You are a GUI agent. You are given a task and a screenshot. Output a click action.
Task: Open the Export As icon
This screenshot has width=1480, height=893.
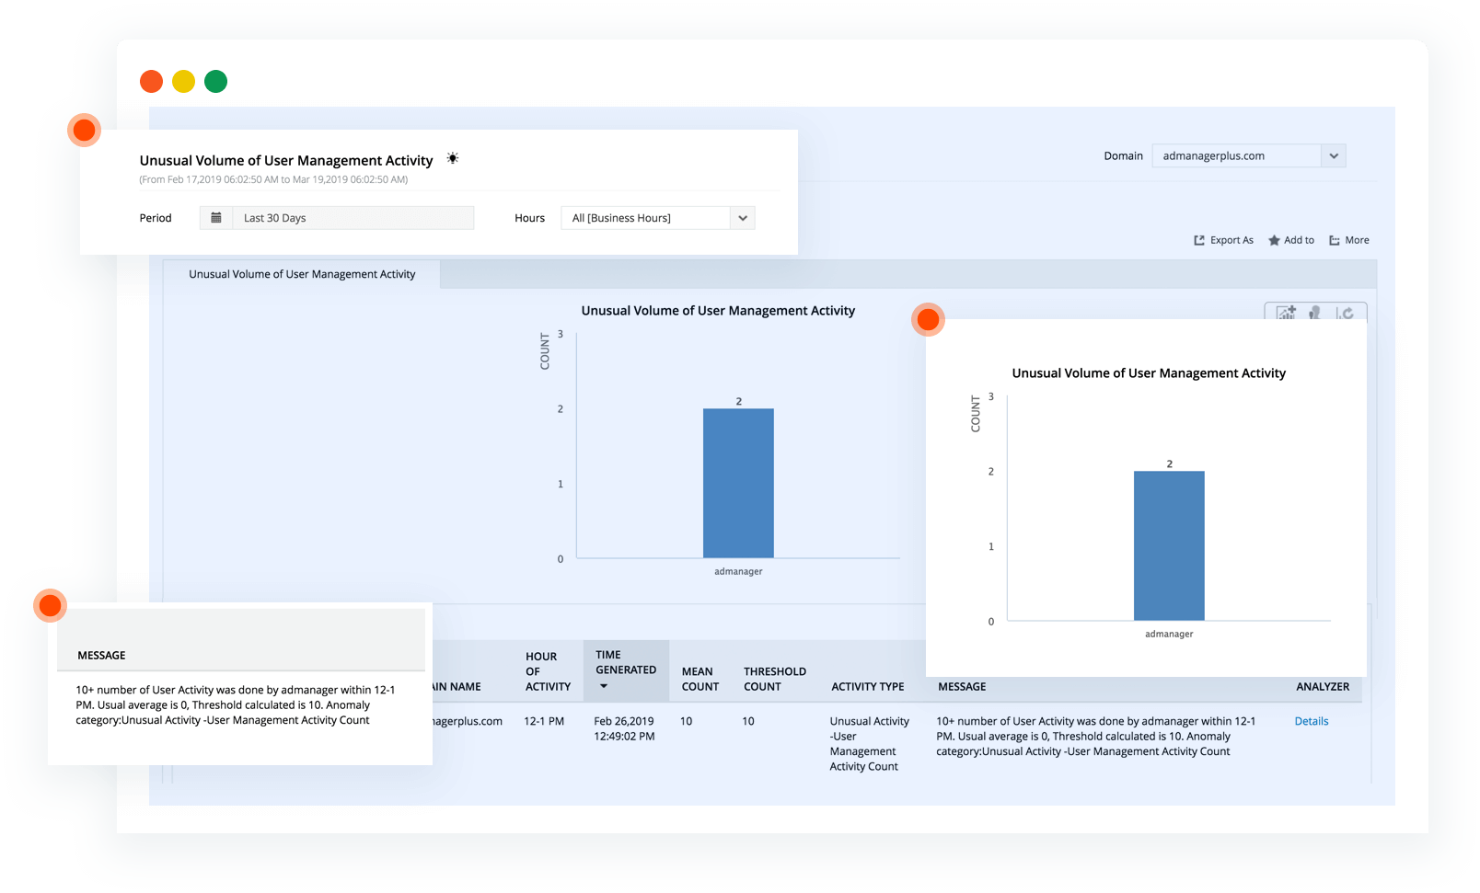pos(1199,240)
